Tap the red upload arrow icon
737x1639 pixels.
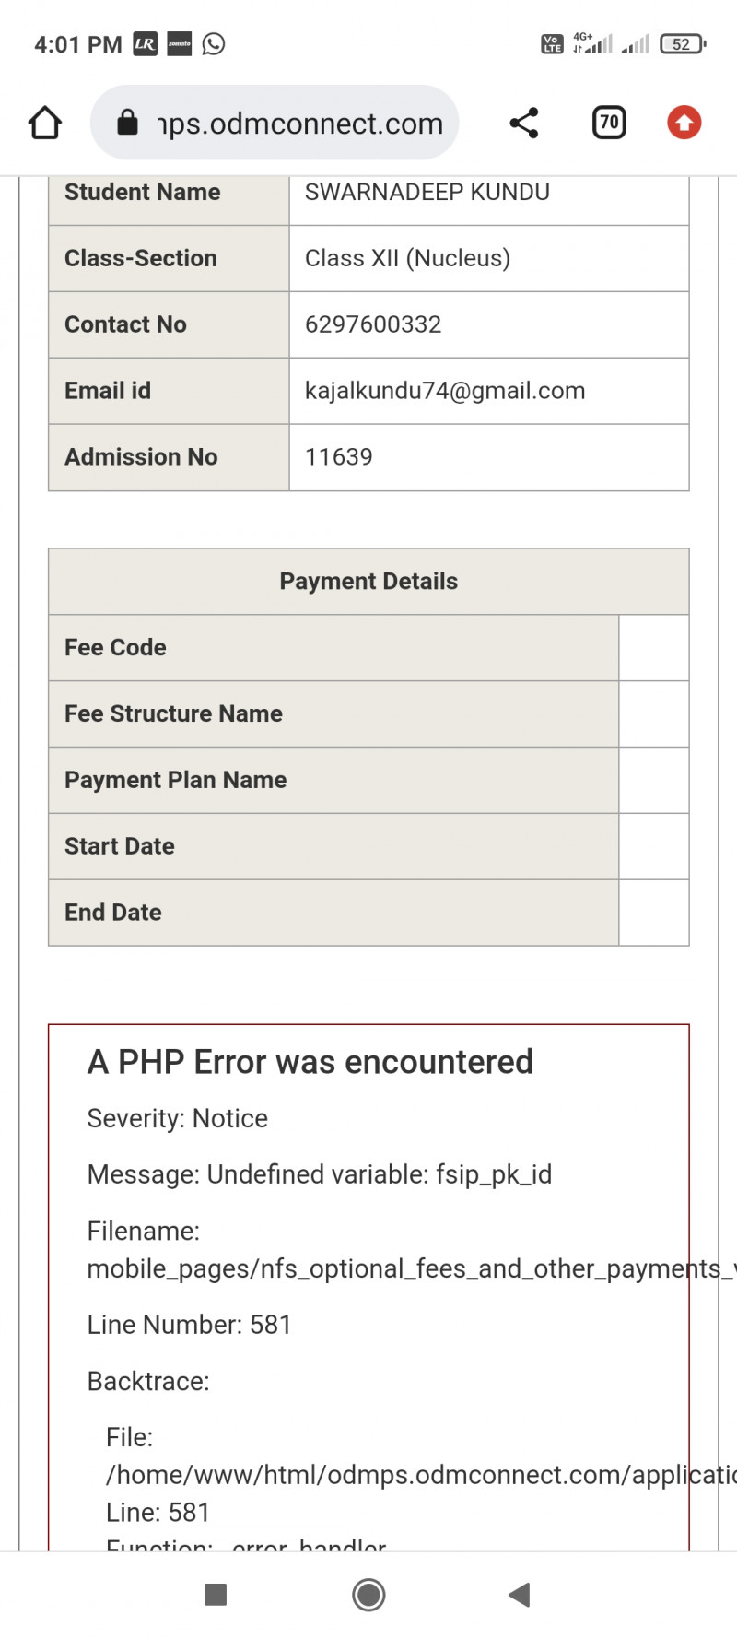click(x=684, y=123)
